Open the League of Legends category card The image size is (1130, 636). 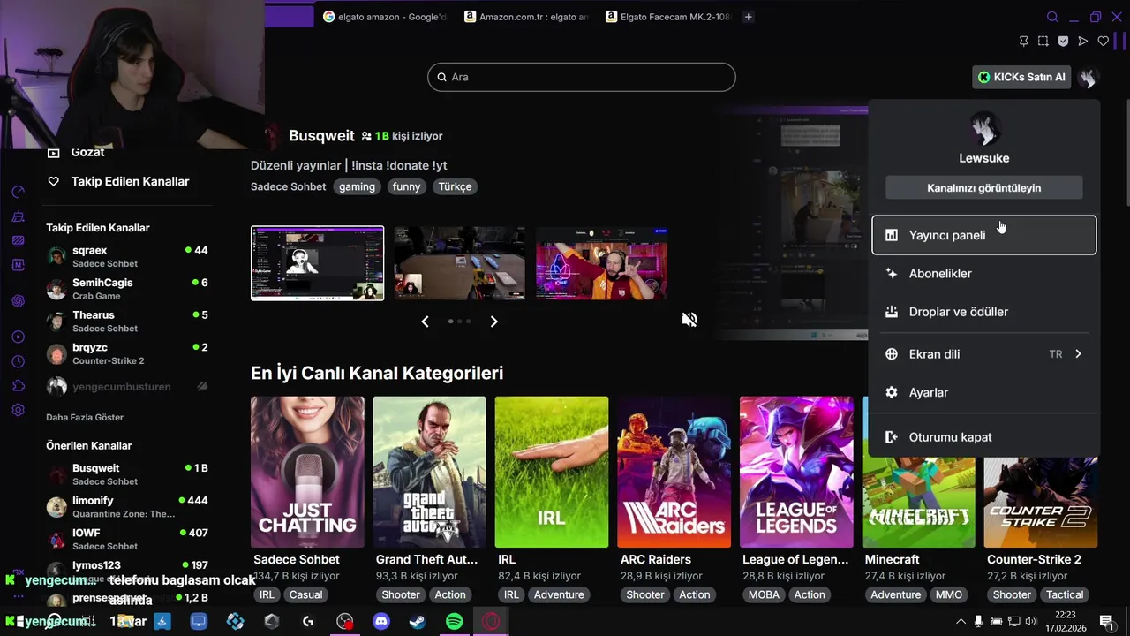pyautogui.click(x=796, y=472)
